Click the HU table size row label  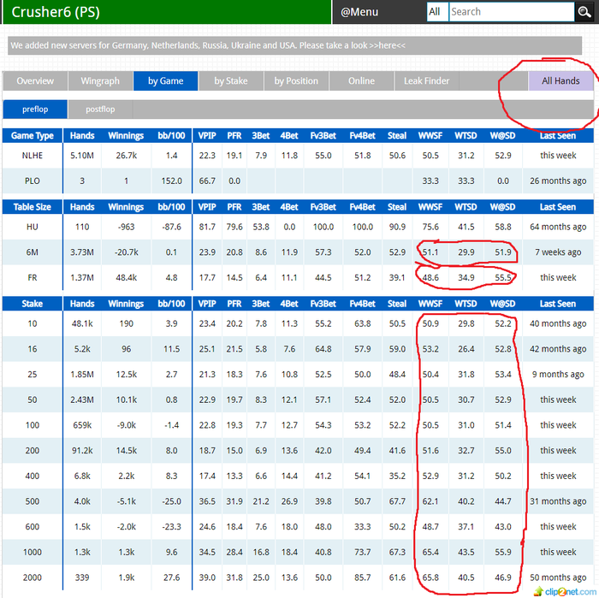point(33,227)
